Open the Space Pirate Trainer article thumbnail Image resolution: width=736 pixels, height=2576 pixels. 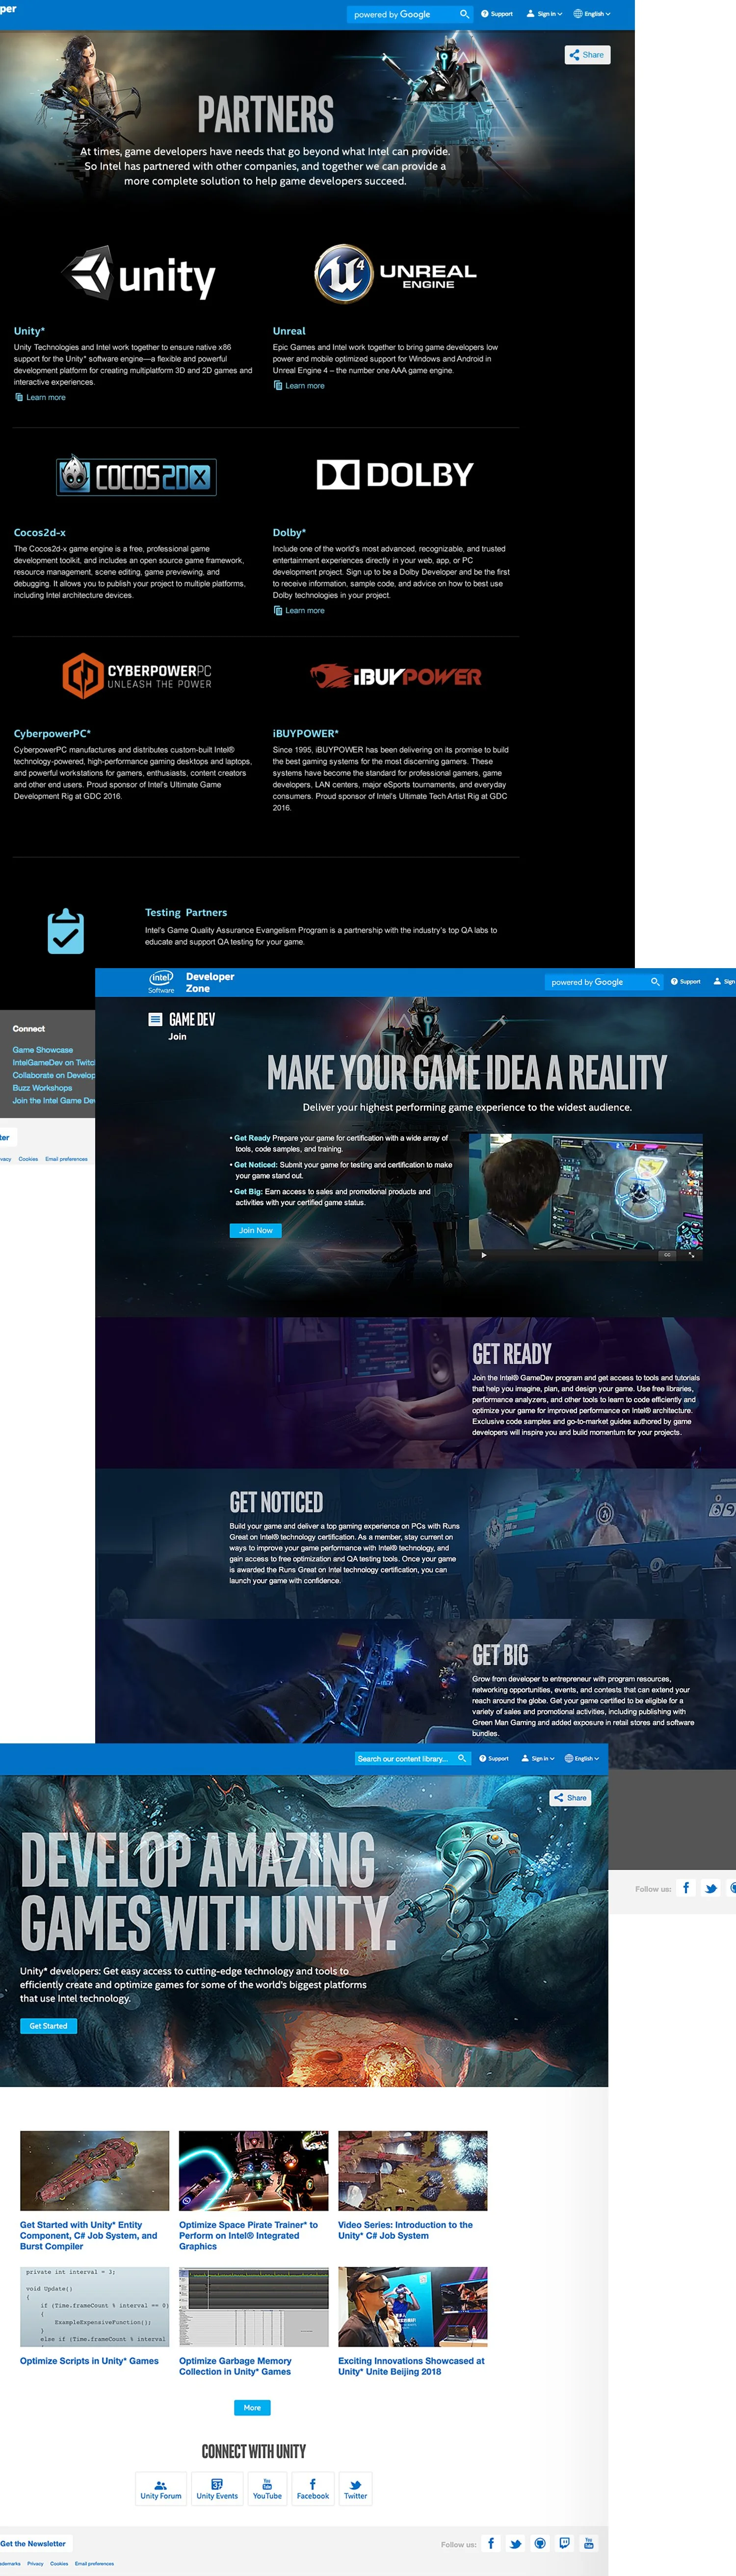[x=254, y=2171]
